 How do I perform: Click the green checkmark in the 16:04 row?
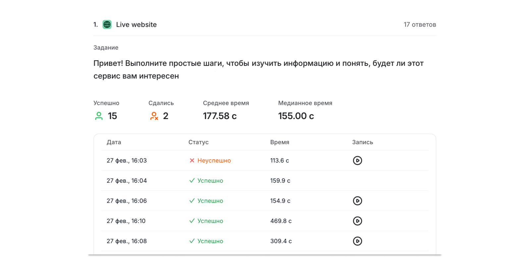192,181
